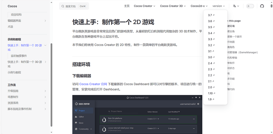
Task: Click Community icon in Dashboard screenshot
Action: [76, 129]
